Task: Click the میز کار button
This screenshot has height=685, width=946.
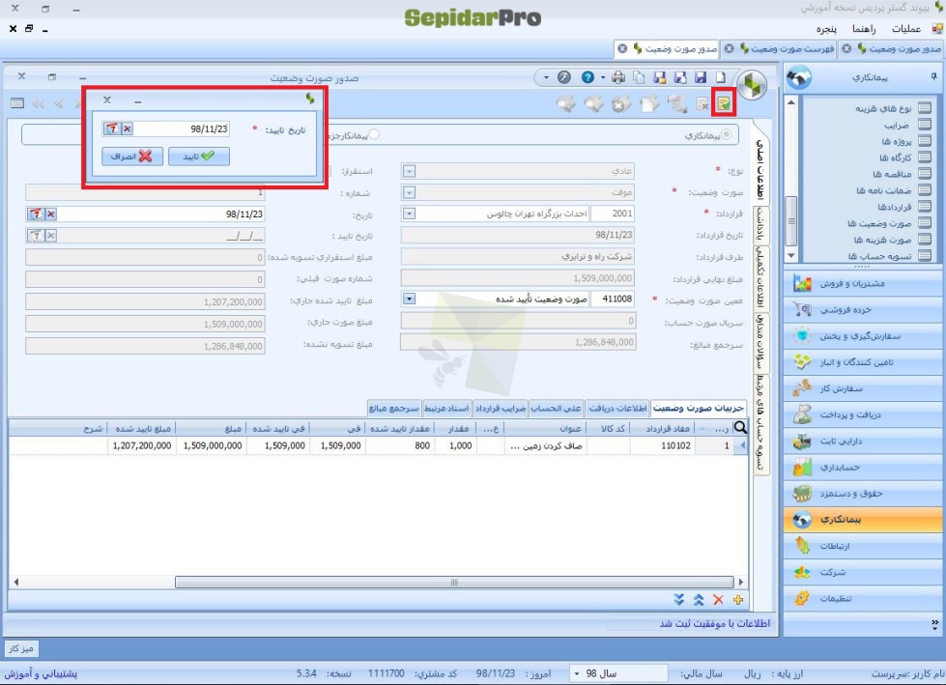Action: pyautogui.click(x=21, y=649)
